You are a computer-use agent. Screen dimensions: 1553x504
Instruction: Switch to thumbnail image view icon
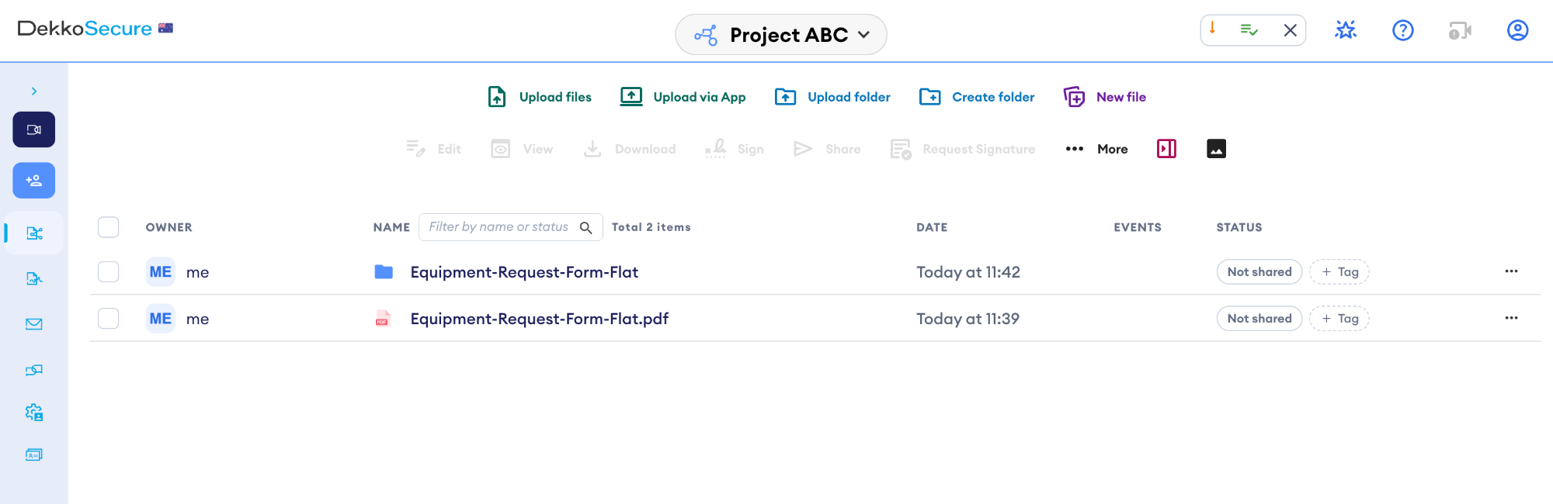(1216, 149)
